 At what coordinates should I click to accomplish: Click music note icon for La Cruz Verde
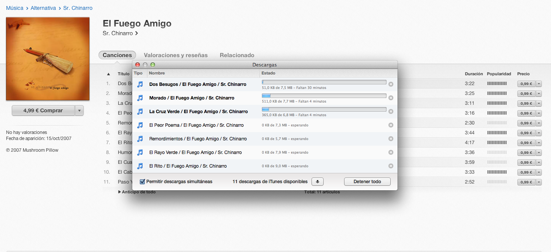140,112
